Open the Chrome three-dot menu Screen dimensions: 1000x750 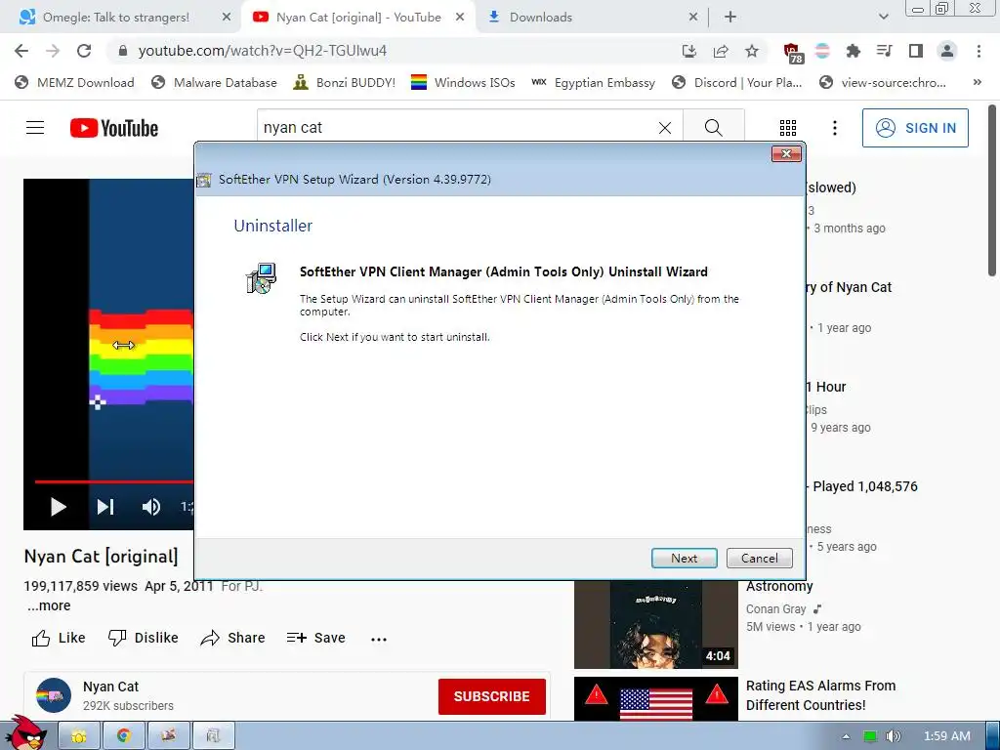pos(979,51)
